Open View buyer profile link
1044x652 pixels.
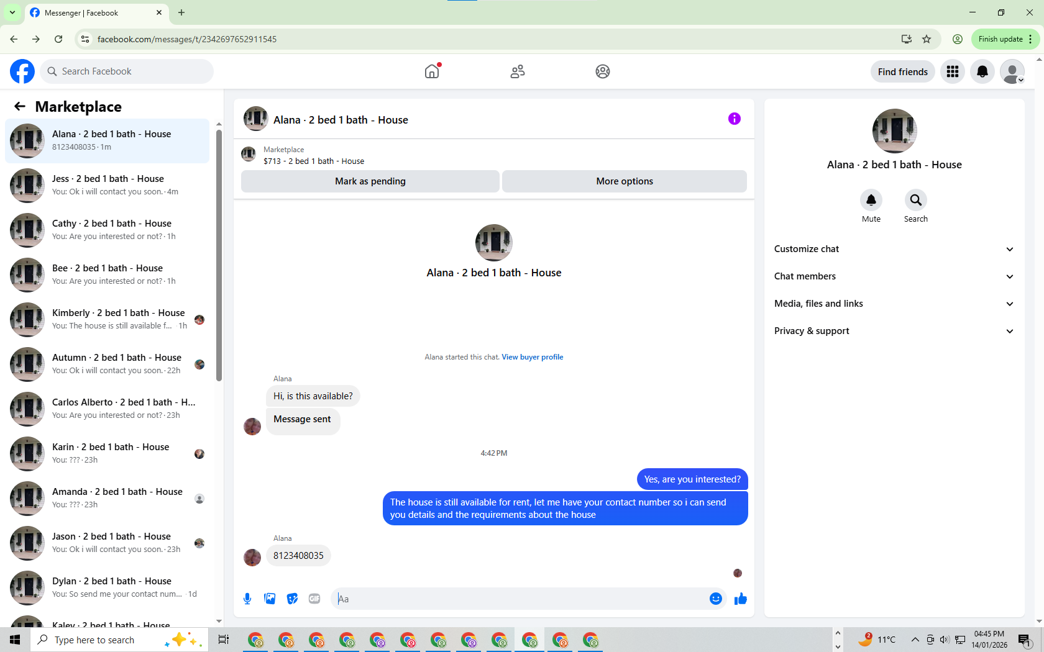[533, 357]
